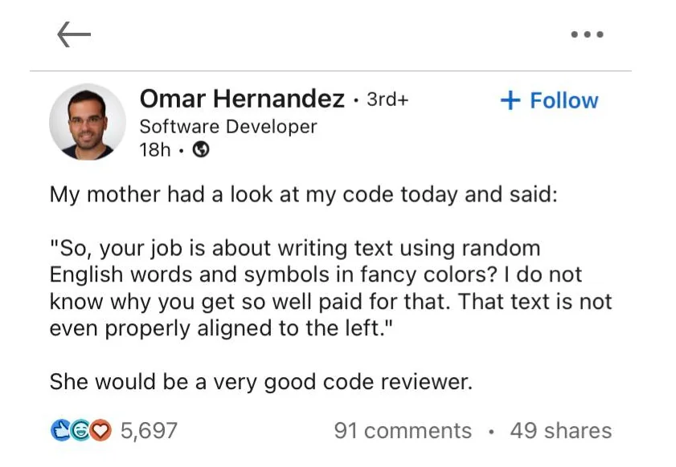The image size is (676, 467).
Task: Open Omar Hernandez's profile picture
Action: click(x=88, y=122)
